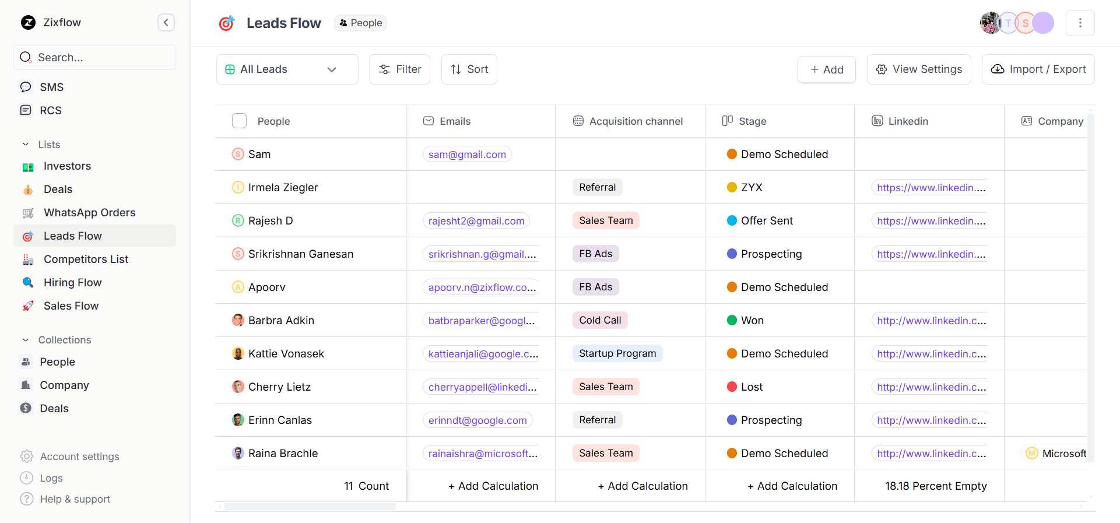Open the three-dot more options menu
Screen dimensions: 1120x523
pos(1080,23)
